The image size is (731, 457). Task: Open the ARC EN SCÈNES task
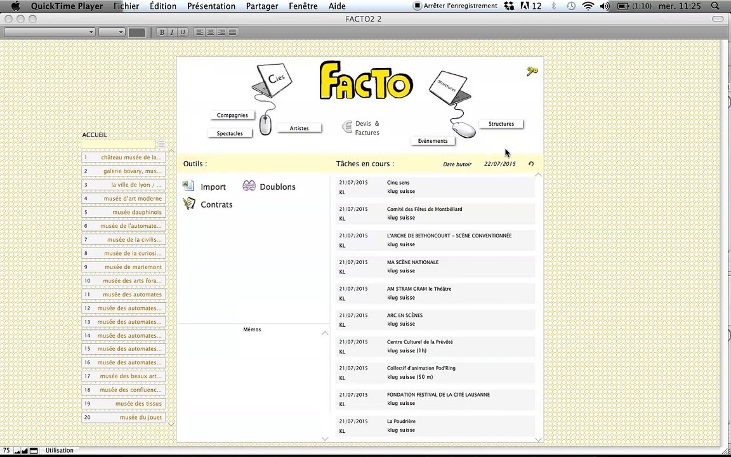(x=435, y=320)
